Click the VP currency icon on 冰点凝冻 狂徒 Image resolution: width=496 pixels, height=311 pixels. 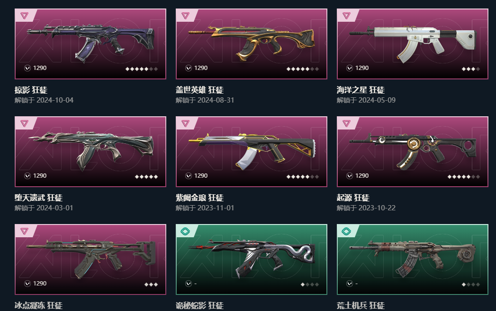click(x=27, y=284)
